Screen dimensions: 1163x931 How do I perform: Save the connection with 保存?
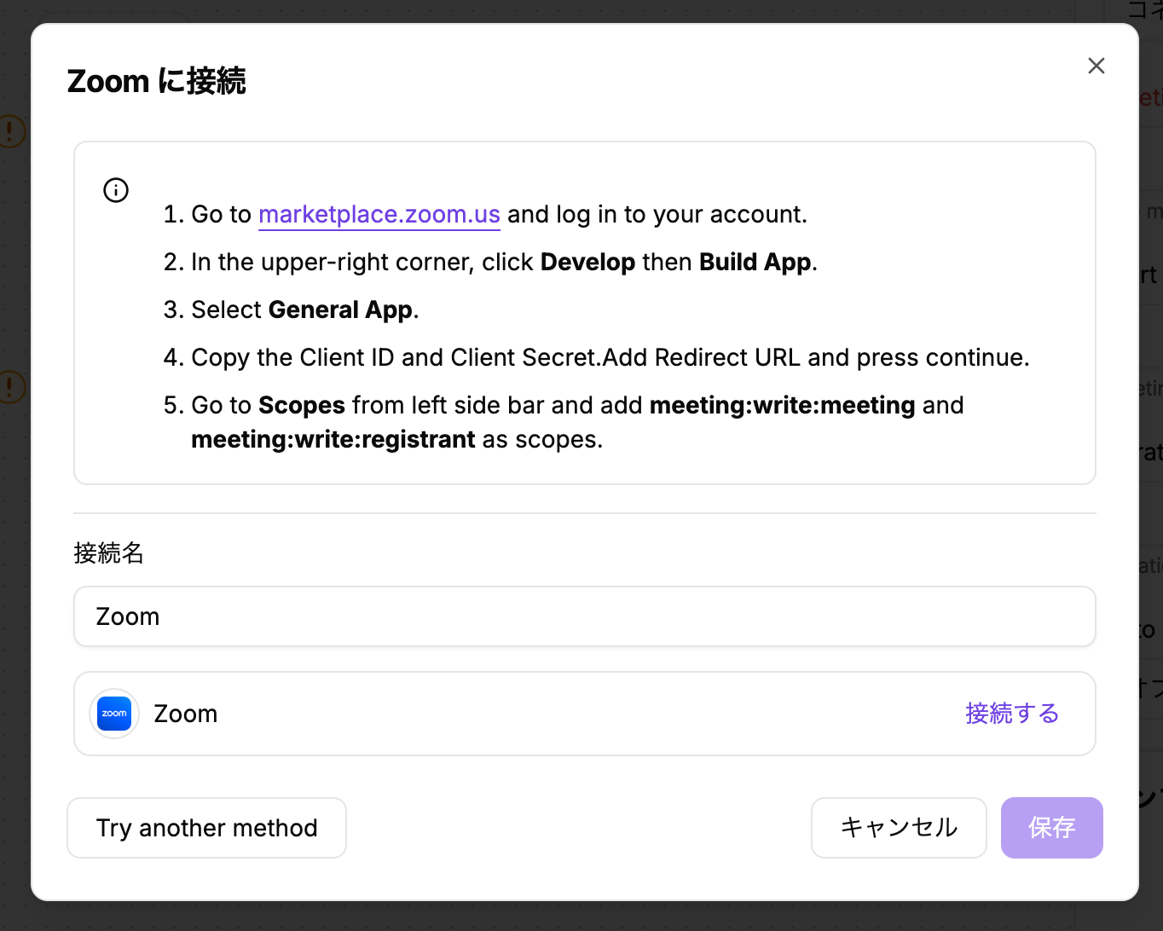pyautogui.click(x=1051, y=828)
